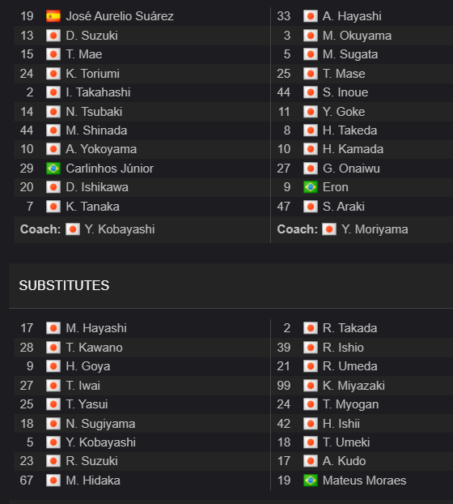453x504 pixels.
Task: Select substitute T. Myogan
Action: tap(350, 404)
